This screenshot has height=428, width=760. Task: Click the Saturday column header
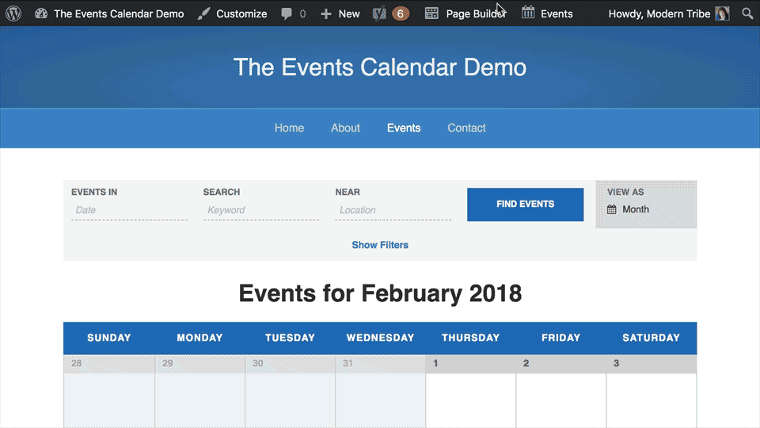[x=651, y=338]
